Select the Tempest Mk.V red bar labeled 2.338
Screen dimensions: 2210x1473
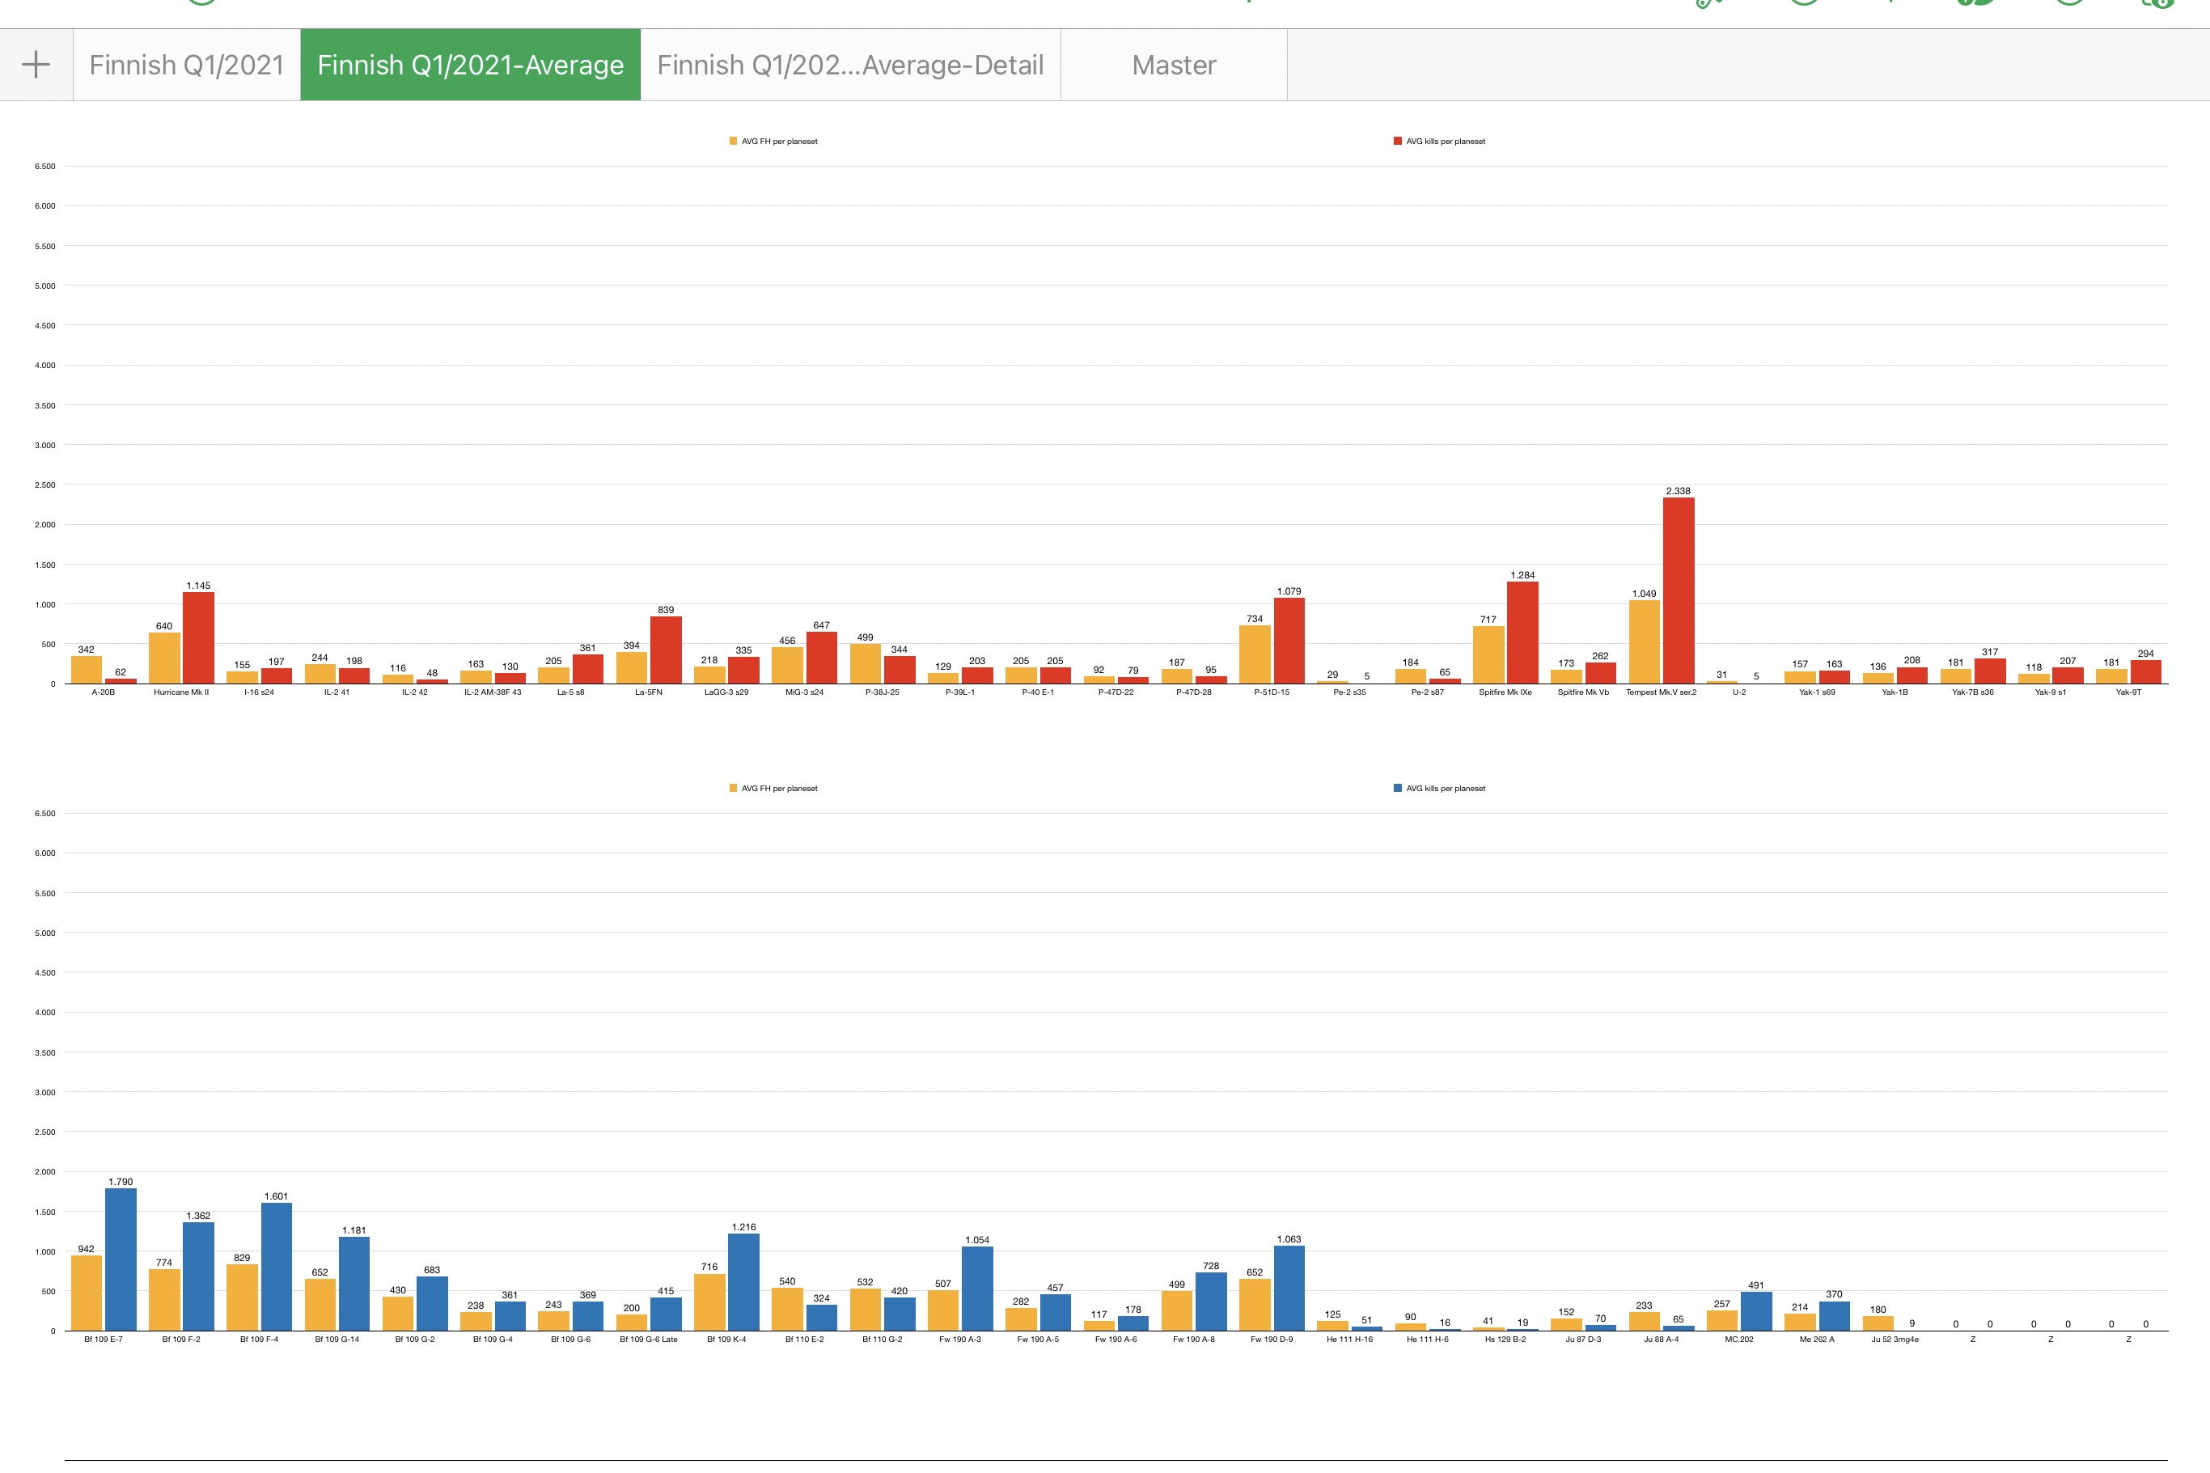(x=1679, y=590)
